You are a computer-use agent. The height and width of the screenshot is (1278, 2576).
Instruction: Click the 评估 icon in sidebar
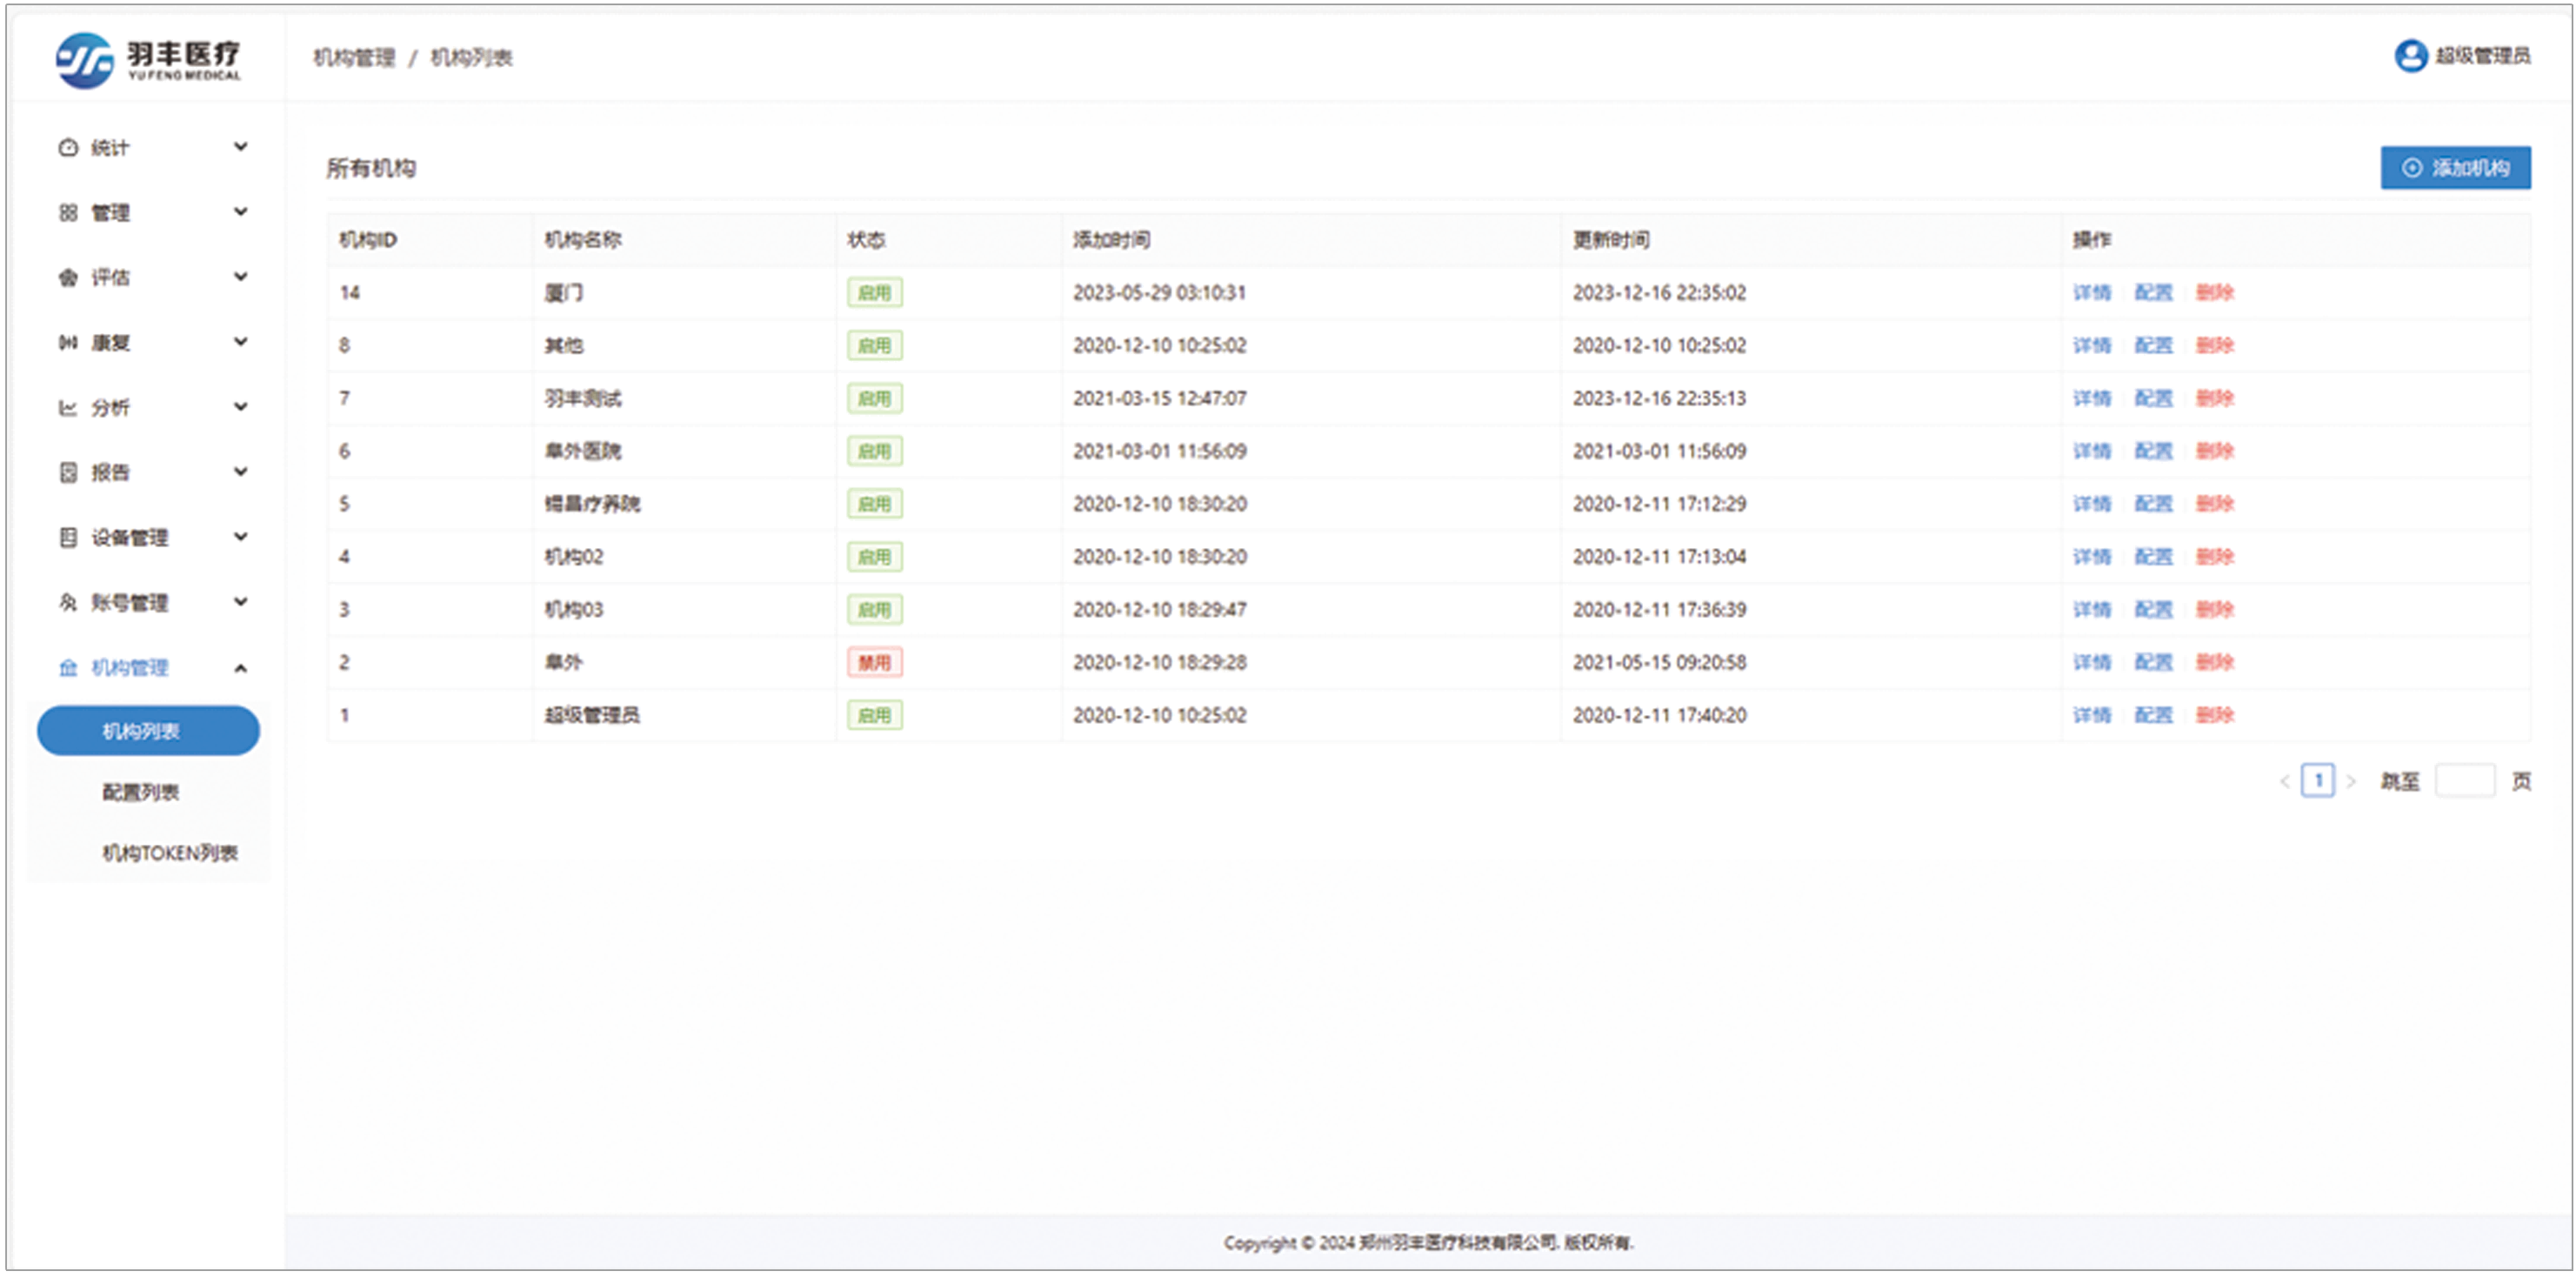click(68, 278)
